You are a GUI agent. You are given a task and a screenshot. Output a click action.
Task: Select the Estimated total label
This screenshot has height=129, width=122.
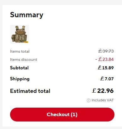click(x=30, y=91)
